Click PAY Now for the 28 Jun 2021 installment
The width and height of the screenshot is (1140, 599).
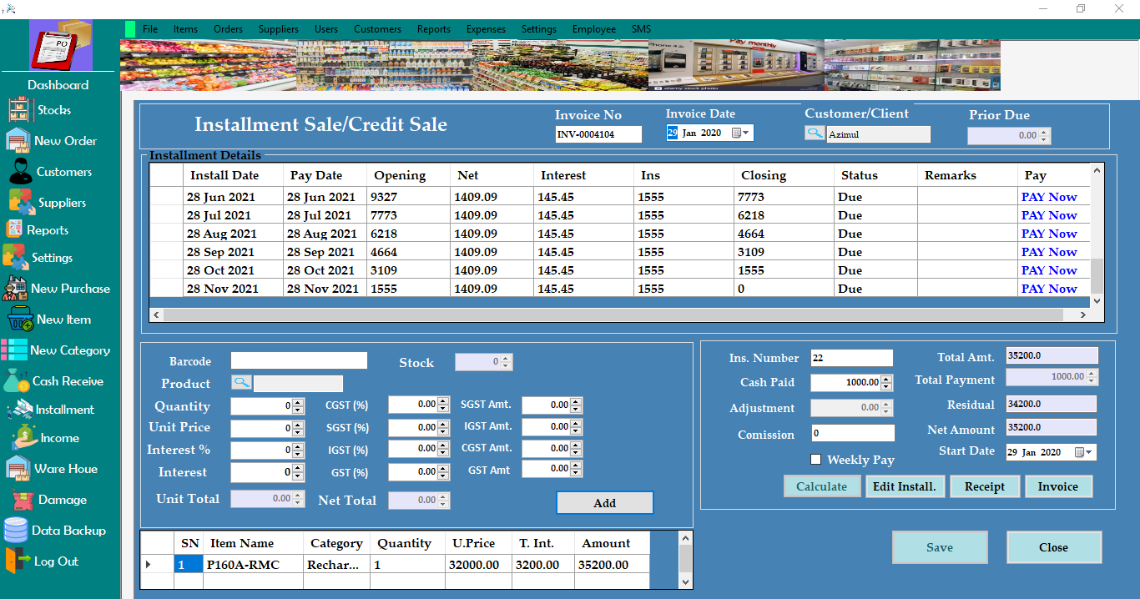[x=1049, y=196]
